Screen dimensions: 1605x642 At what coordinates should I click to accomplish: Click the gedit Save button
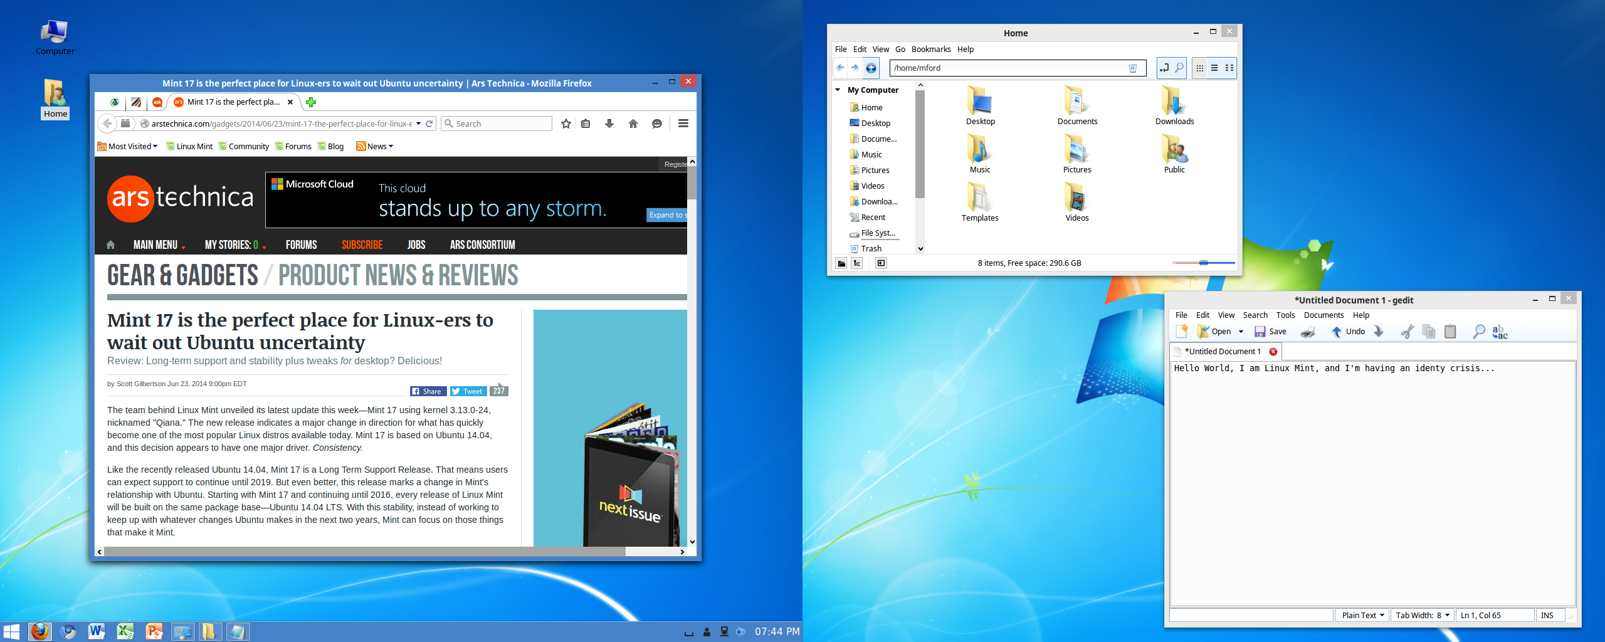click(x=1270, y=332)
